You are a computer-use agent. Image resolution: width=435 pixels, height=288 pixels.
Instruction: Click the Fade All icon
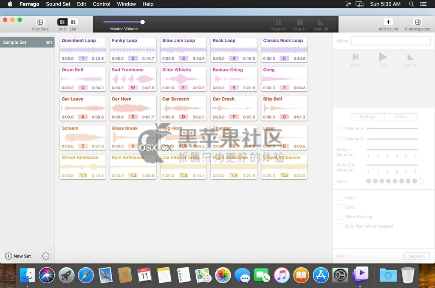tap(321, 22)
